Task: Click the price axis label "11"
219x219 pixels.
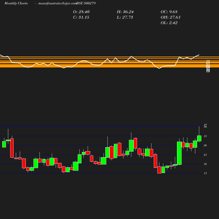Action: click(205, 173)
